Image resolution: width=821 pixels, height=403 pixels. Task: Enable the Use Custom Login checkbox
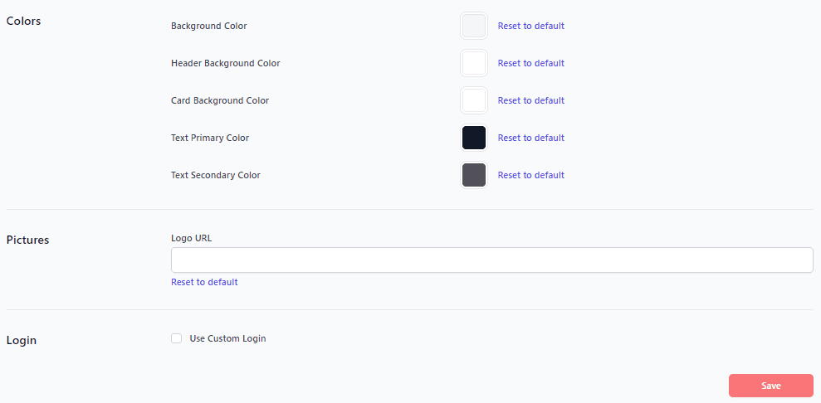(176, 338)
